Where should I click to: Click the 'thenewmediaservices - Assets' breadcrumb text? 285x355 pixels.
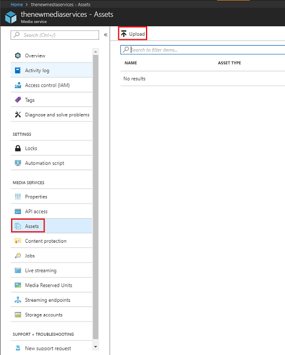point(60,5)
